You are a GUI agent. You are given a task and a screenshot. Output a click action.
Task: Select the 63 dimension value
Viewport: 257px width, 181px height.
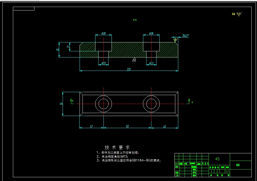(x=165, y=126)
